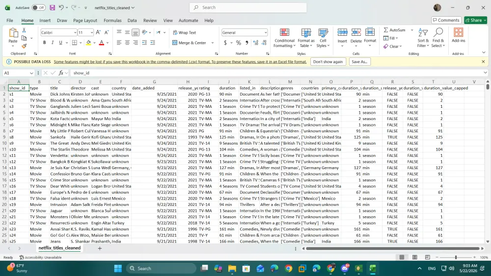Image resolution: width=491 pixels, height=276 pixels.
Task: Select the netflix_titles_cleaned sheet tab
Action: pyautogui.click(x=59, y=248)
